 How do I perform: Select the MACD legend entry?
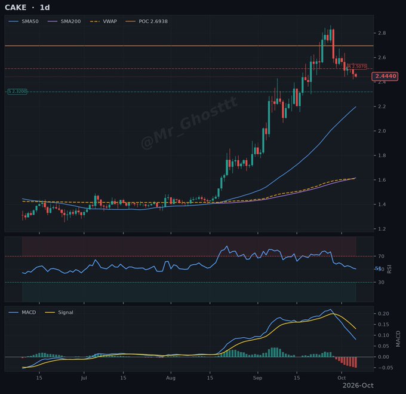[x=23, y=313]
